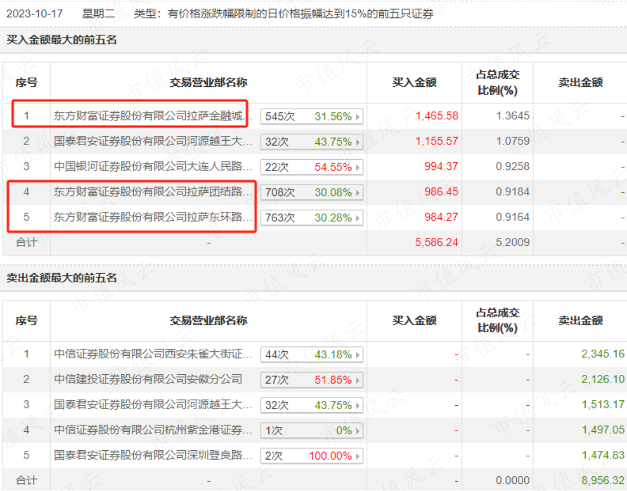
Task: Click 合计 label in sell table
Action: [27, 480]
